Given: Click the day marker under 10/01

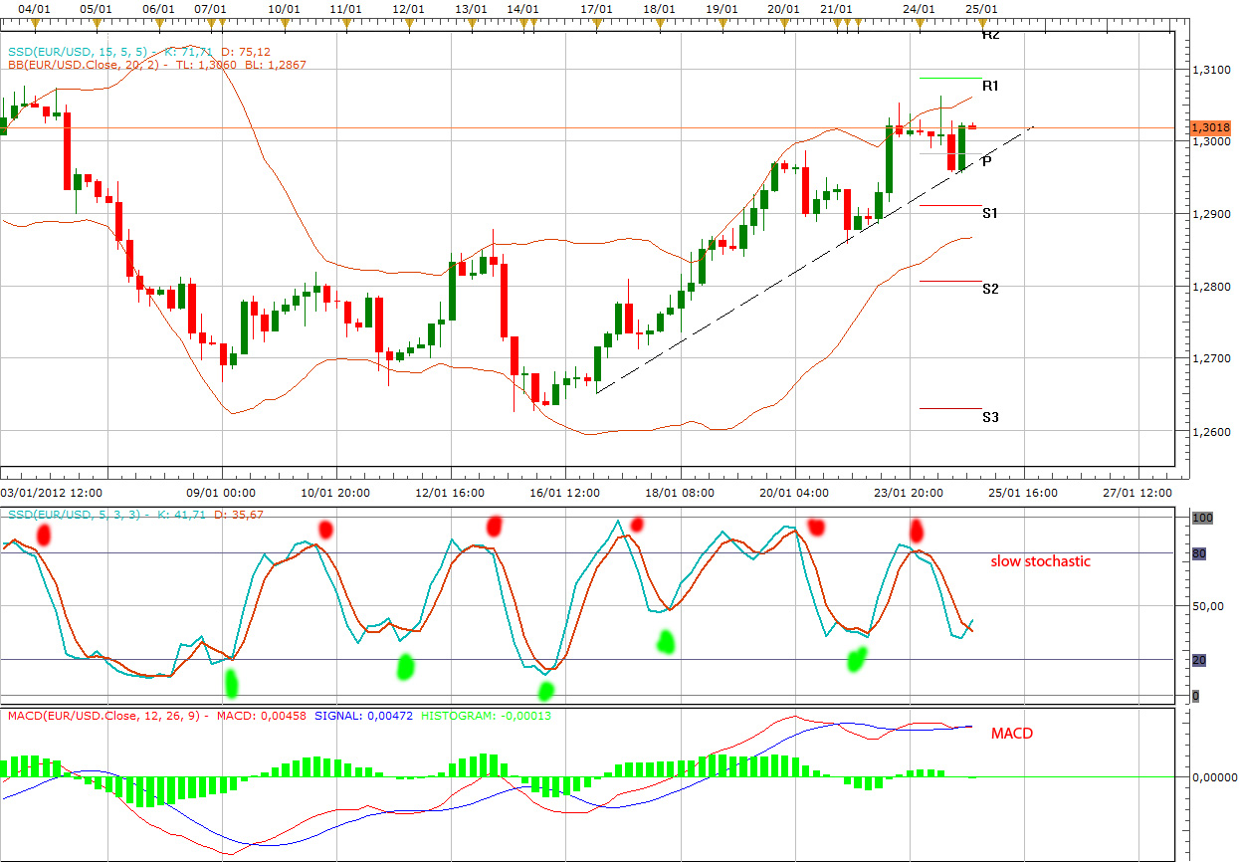Looking at the screenshot, I should tap(285, 21).
